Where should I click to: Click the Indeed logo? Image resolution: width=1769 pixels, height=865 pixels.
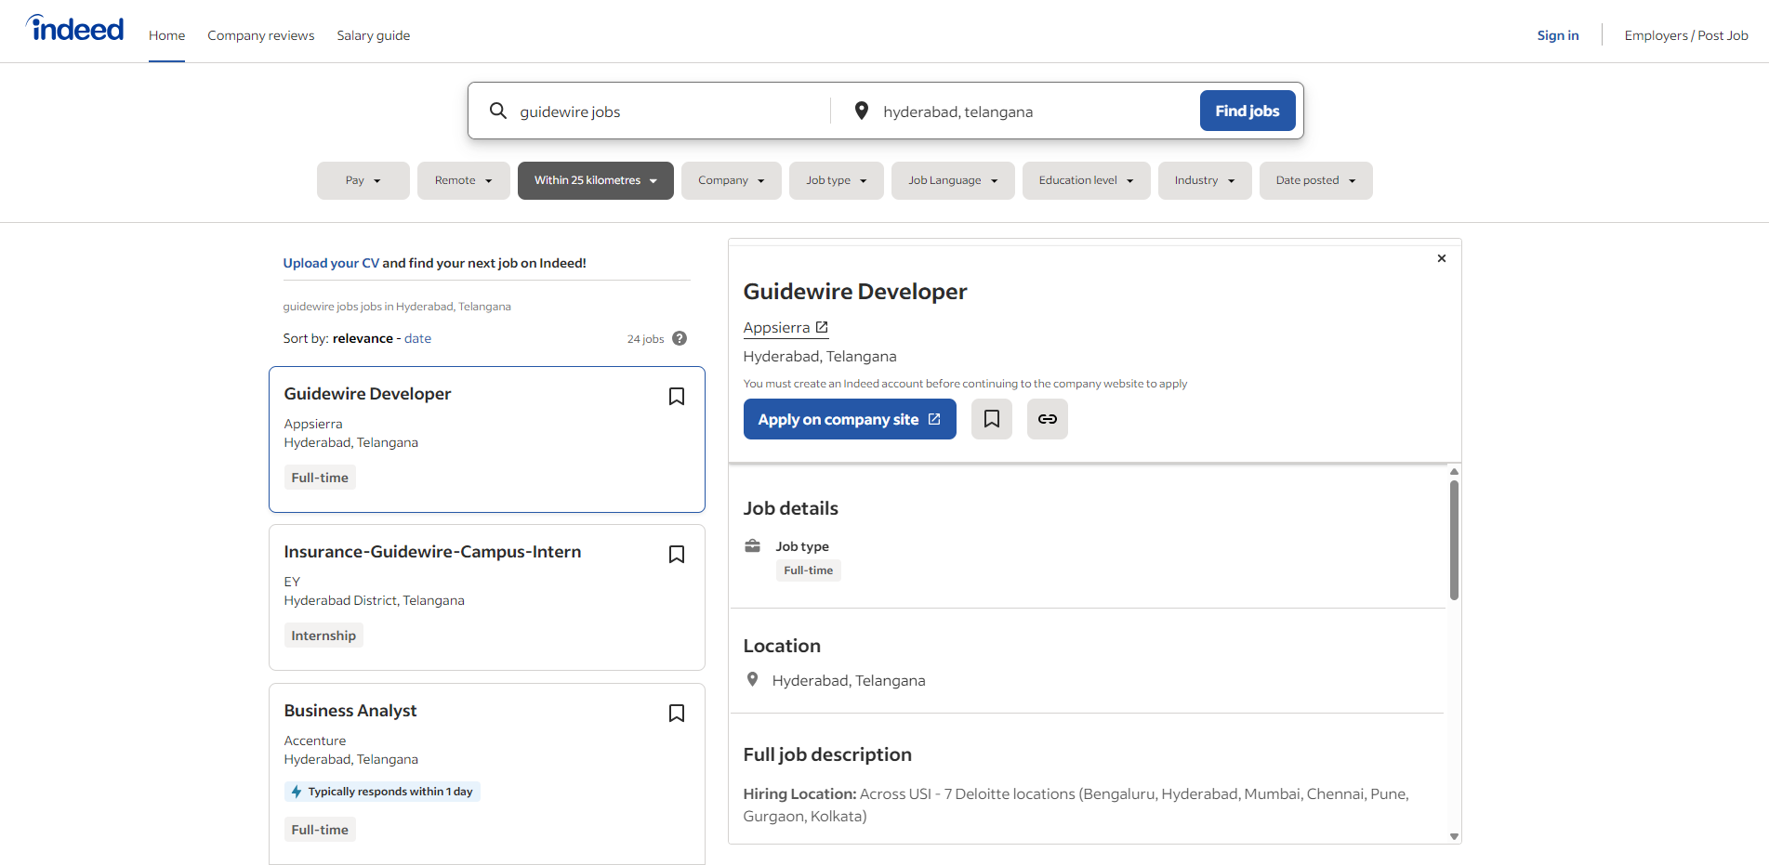pyautogui.click(x=74, y=30)
